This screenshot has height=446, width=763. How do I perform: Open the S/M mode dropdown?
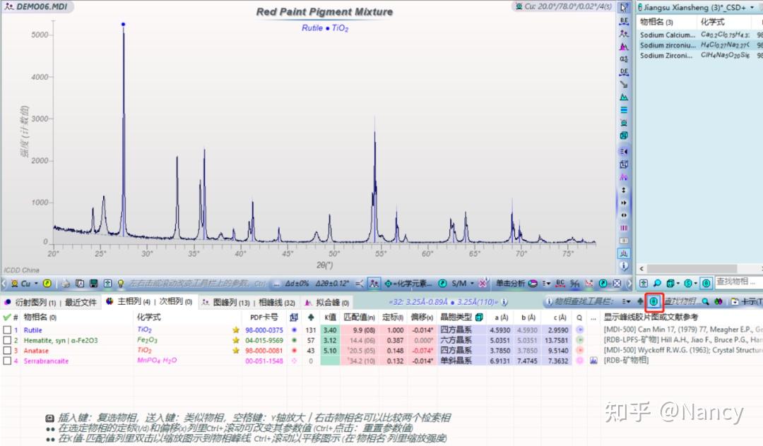tap(459, 284)
